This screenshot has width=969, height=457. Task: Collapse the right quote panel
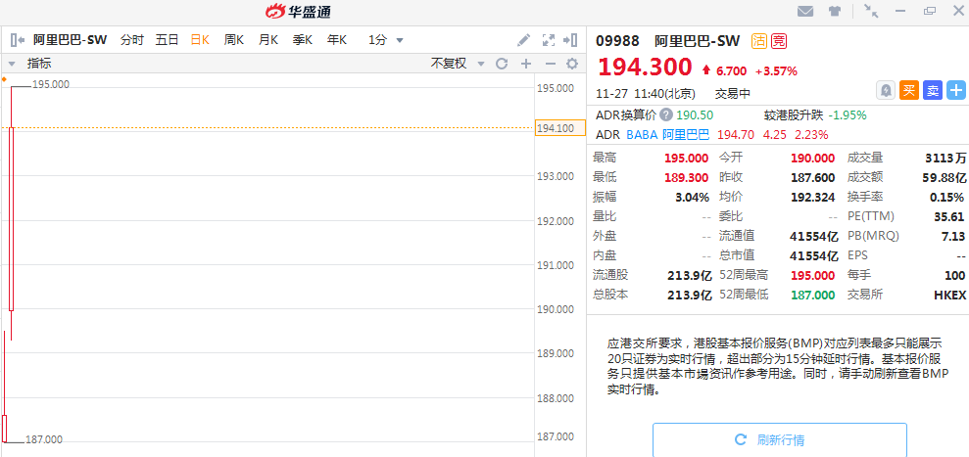573,40
